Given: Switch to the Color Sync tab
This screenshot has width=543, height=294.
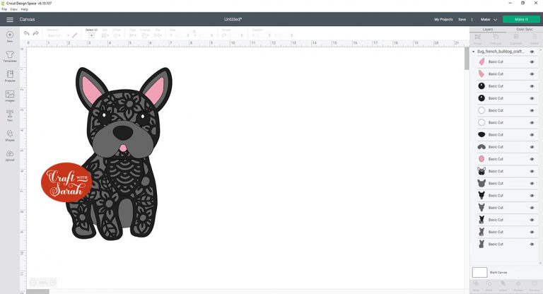Looking at the screenshot, I should coord(525,30).
